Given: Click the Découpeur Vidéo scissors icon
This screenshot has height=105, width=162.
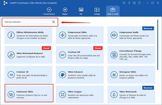Looking at the screenshot, I should pyautogui.click(x=114, y=75).
